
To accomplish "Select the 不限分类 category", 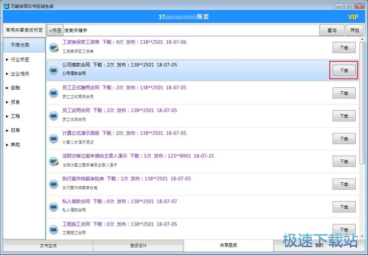I will point(24,45).
